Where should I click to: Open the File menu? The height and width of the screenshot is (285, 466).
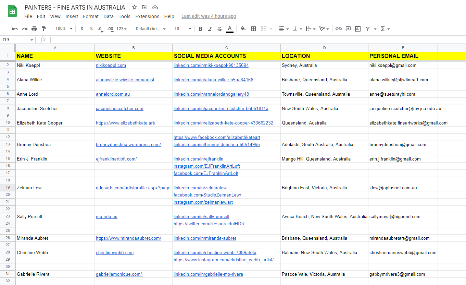pyautogui.click(x=28, y=16)
